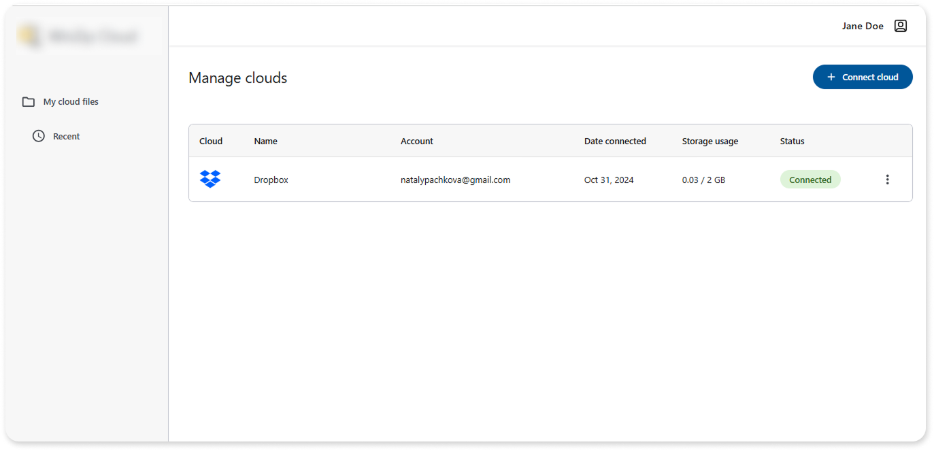Image resolution: width=934 pixels, height=451 pixels.
Task: Open the user profile icon
Action: (x=900, y=26)
